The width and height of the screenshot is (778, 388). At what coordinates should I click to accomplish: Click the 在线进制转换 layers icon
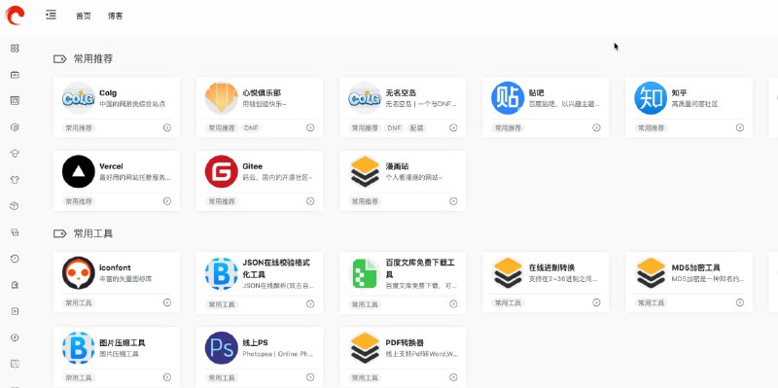pos(508,273)
